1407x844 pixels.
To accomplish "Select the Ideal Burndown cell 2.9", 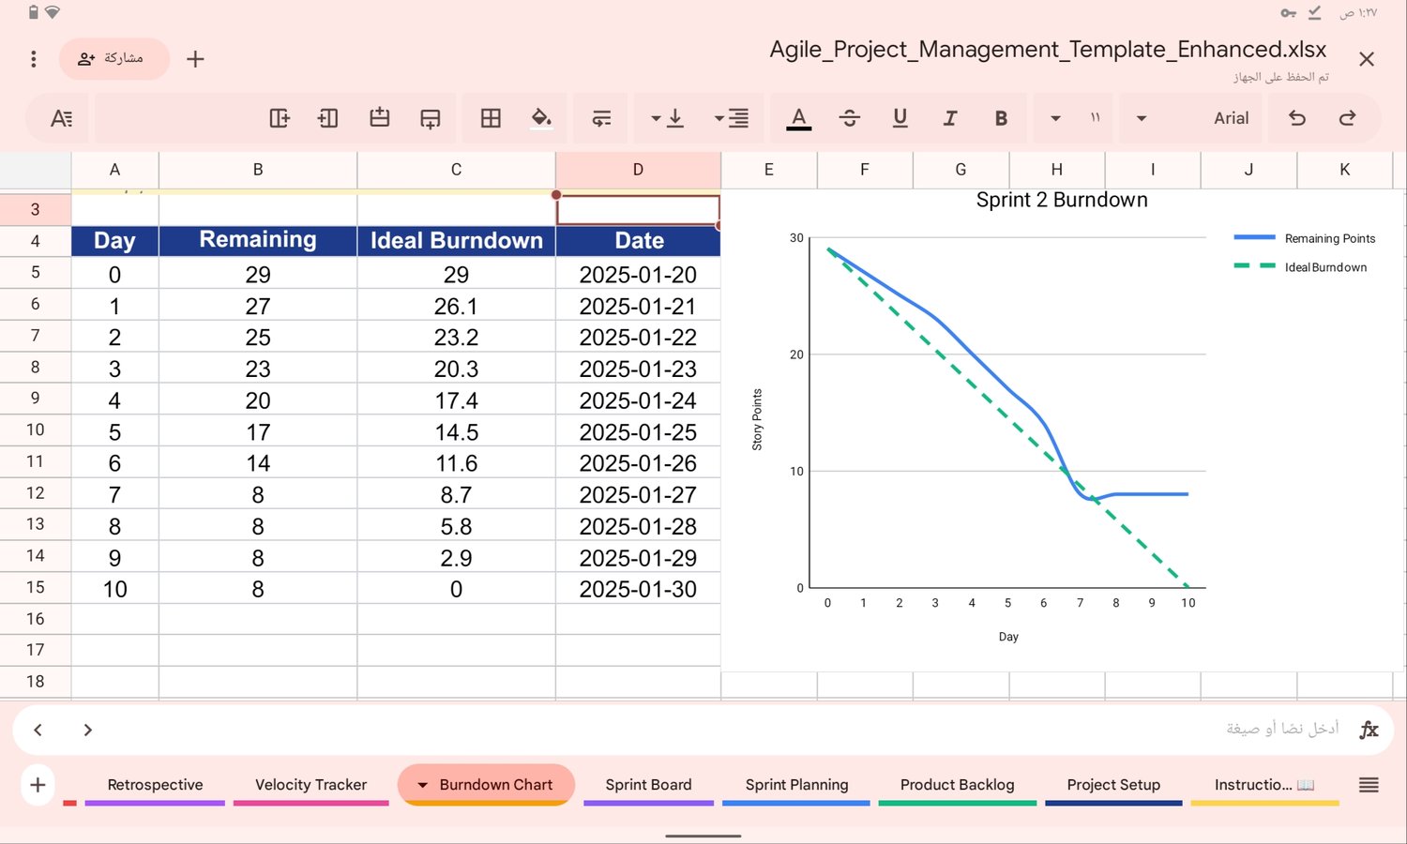I will pyautogui.click(x=456, y=558).
